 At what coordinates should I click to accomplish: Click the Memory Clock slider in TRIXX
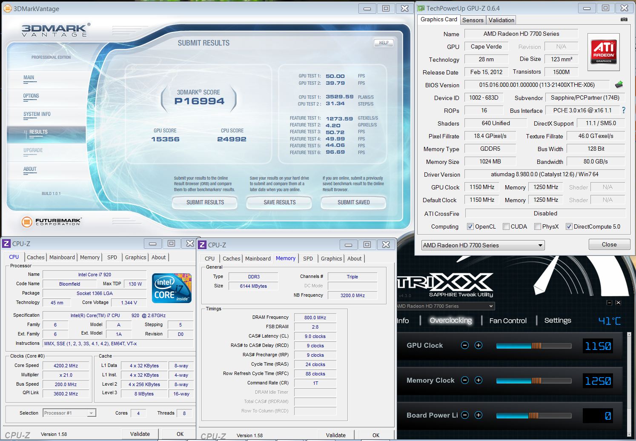click(x=534, y=381)
